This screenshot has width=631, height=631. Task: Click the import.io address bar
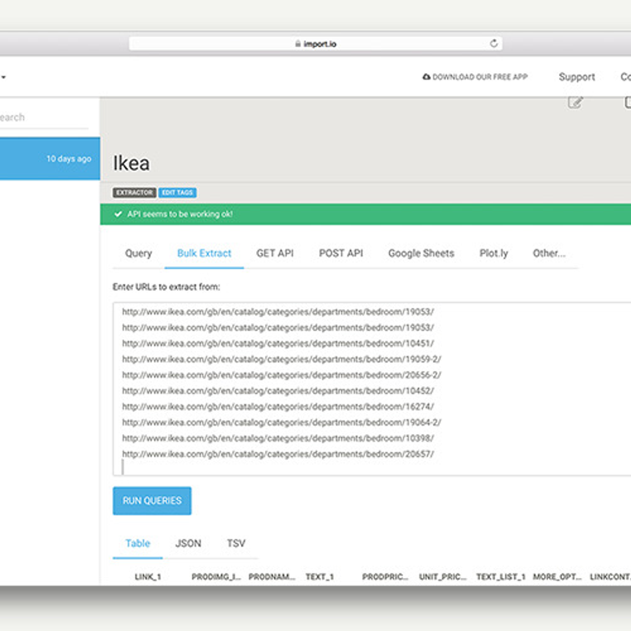[x=315, y=44]
